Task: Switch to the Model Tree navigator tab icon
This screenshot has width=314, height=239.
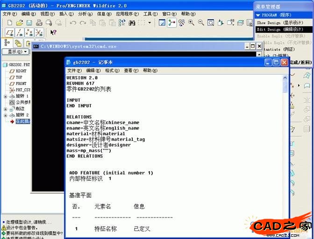Action: pos(7,42)
